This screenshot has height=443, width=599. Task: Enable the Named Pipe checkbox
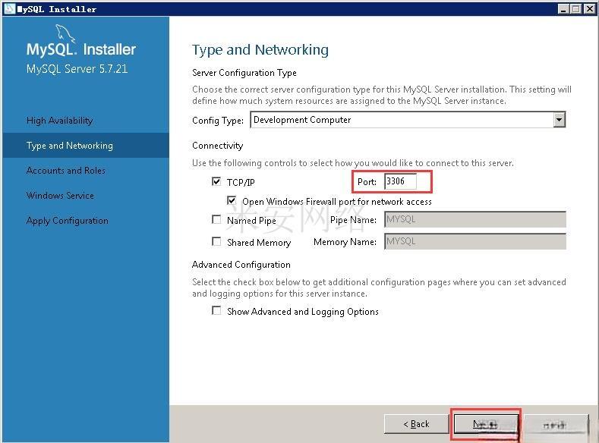[217, 220]
